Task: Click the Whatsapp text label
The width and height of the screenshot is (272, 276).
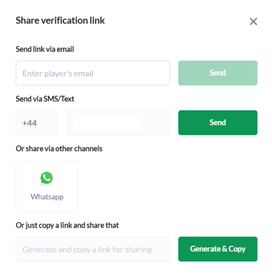Action: (x=47, y=197)
